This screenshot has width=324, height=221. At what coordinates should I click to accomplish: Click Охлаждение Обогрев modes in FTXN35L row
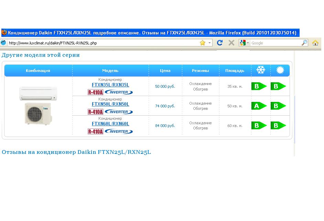[201, 86]
